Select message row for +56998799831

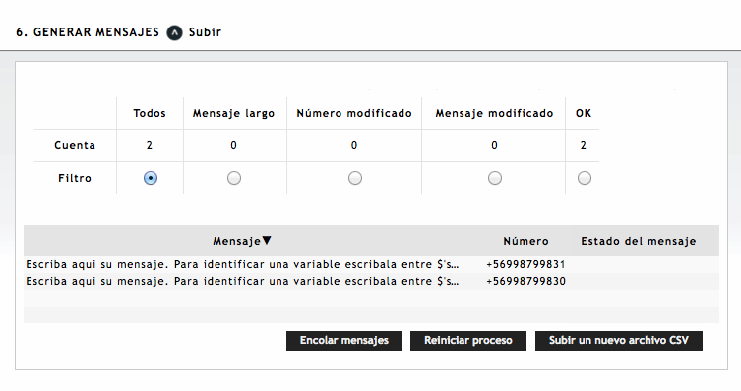pos(371,264)
